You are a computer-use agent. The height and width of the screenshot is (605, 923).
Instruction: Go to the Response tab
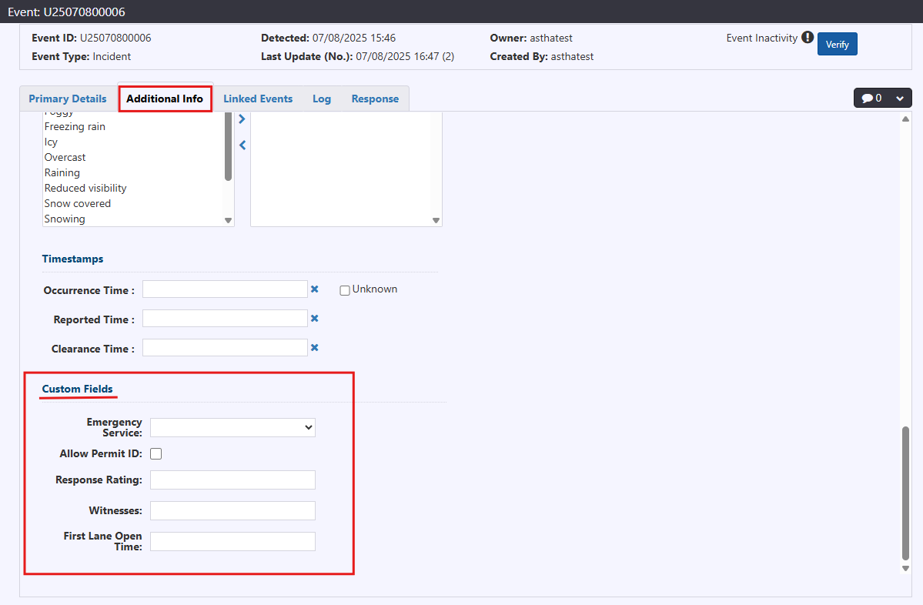[375, 99]
